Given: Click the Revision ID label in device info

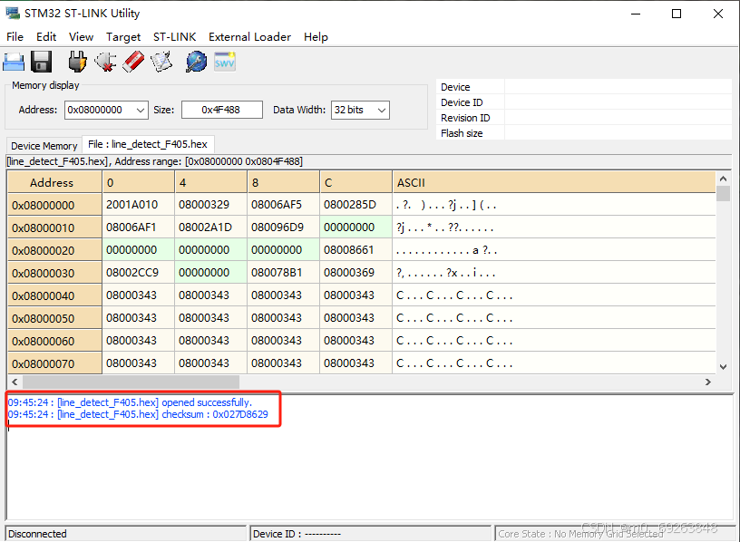Looking at the screenshot, I should (465, 118).
